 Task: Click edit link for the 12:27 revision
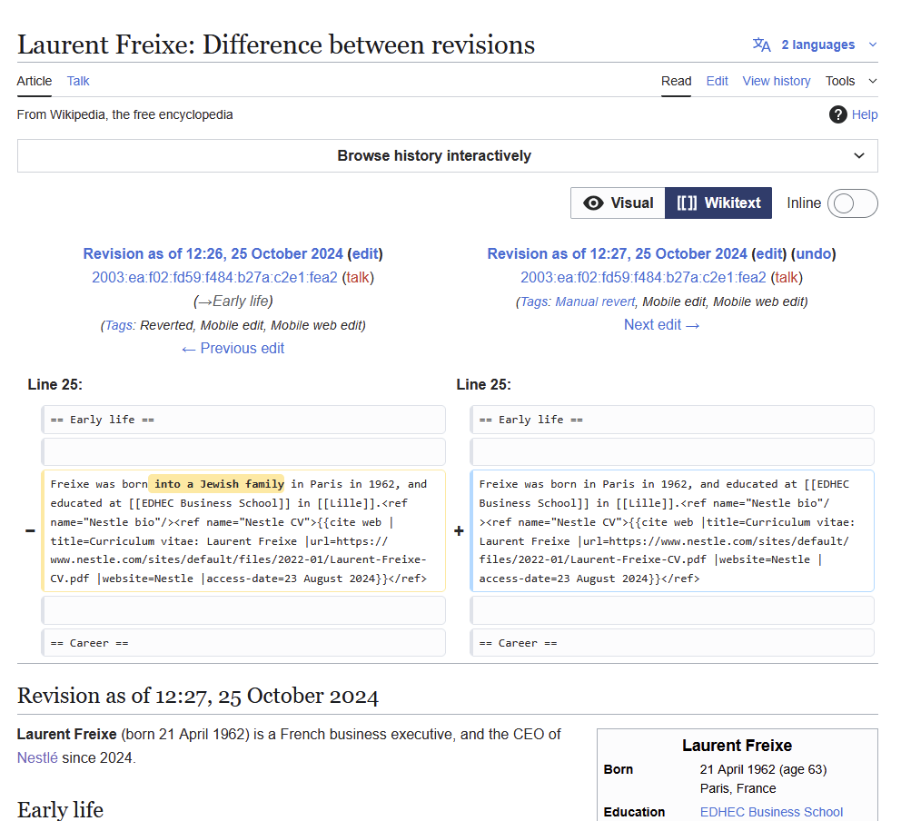pos(768,254)
